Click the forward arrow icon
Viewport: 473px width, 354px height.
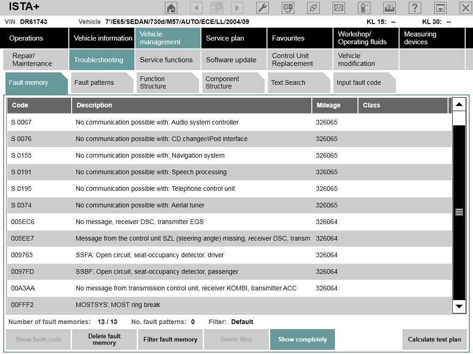click(237, 7)
